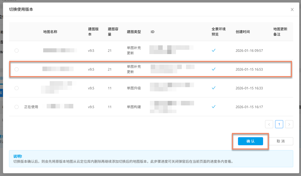Click the 地图名称 column header
This screenshot has height=176, width=301.
[x=50, y=32]
